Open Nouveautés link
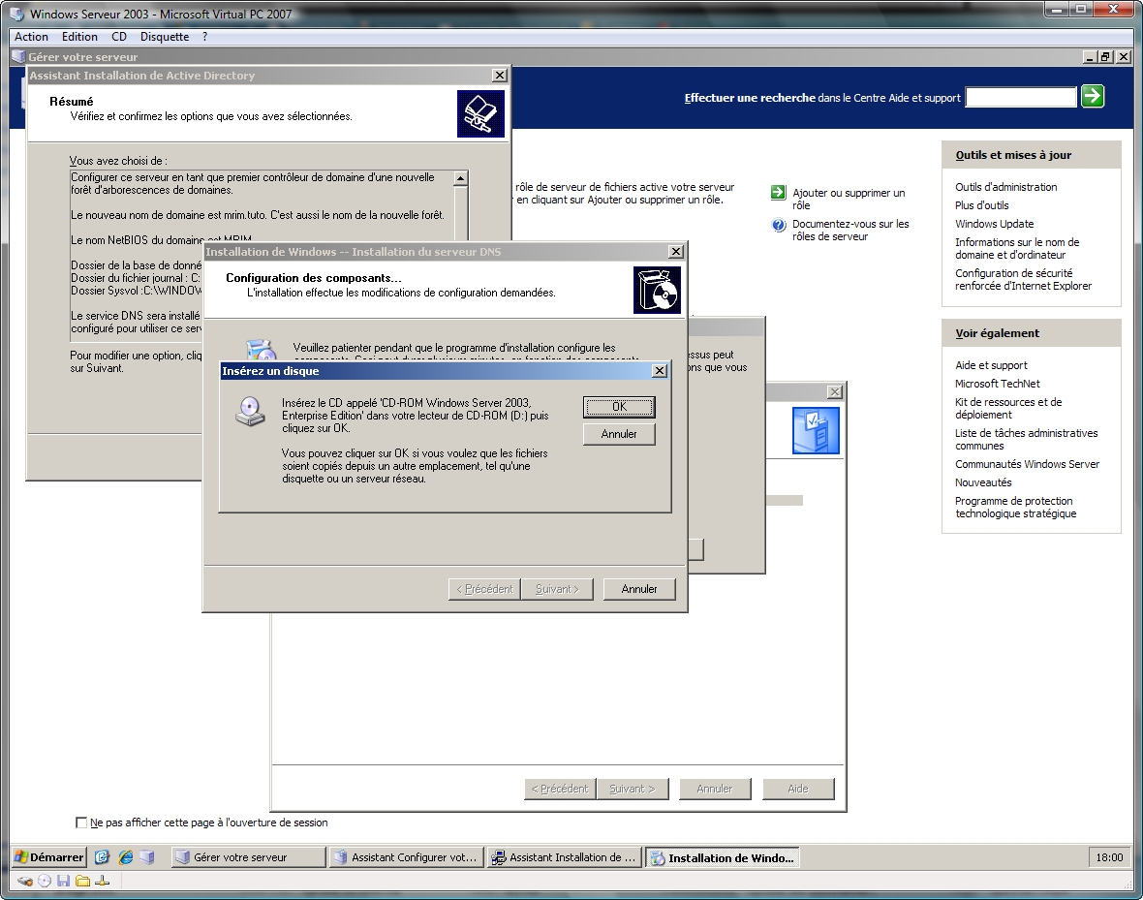Image resolution: width=1143 pixels, height=900 pixels. tap(983, 482)
